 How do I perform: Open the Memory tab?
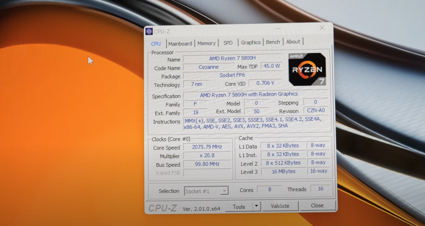(206, 43)
